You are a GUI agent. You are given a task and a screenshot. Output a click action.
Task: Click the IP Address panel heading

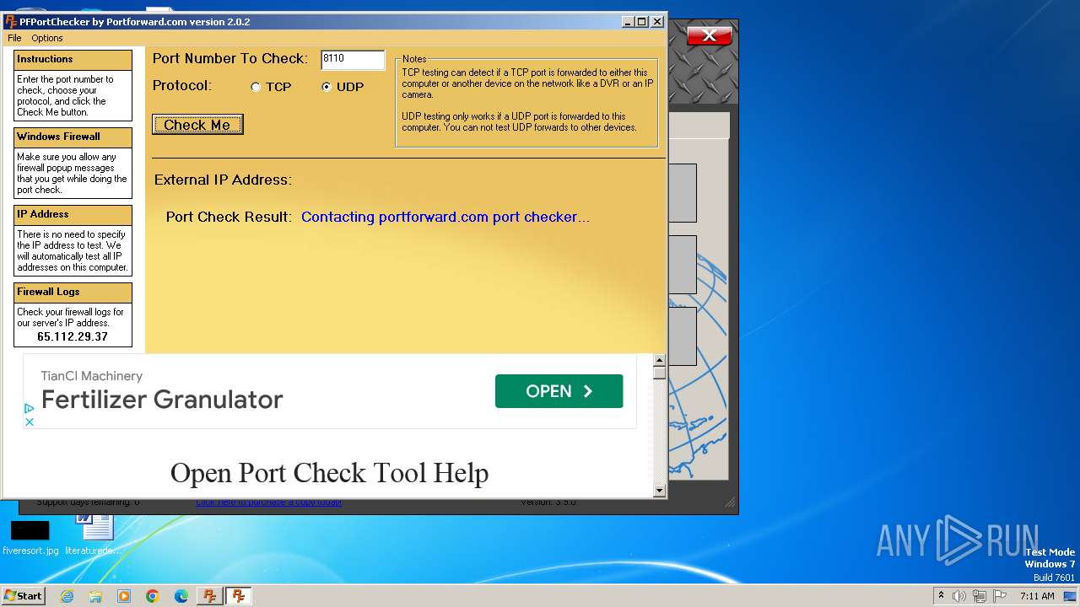click(73, 215)
